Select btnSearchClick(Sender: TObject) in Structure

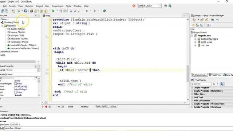[25, 48]
